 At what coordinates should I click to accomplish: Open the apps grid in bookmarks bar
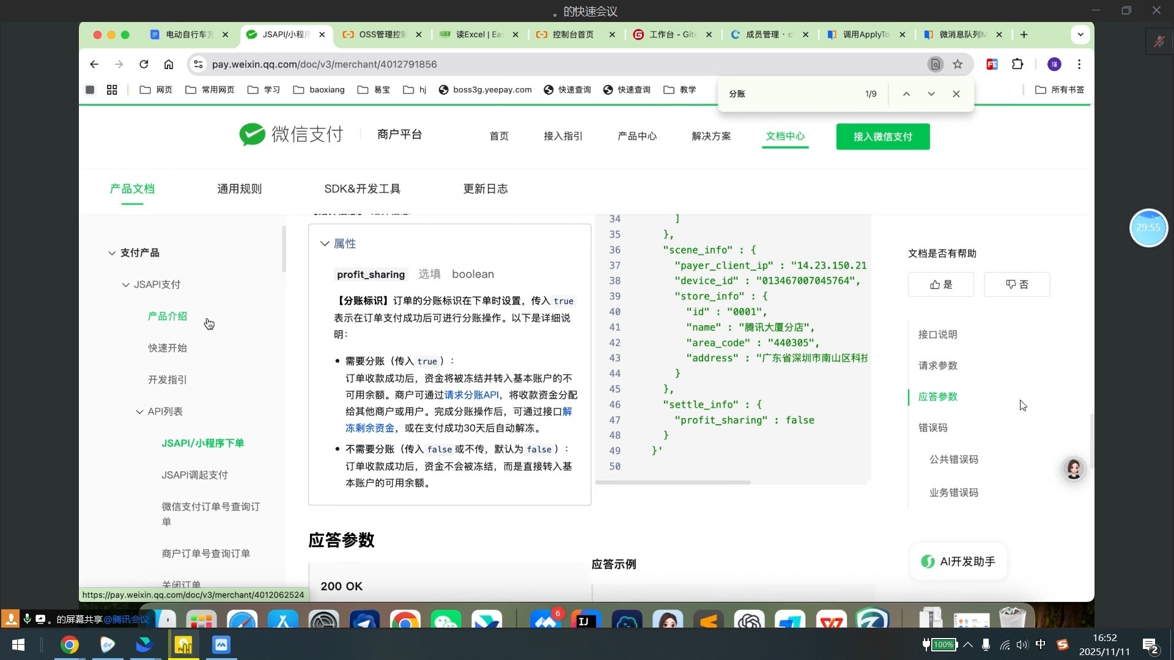click(x=112, y=90)
